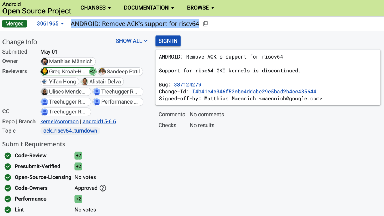This screenshot has width=384, height=216.
Task: Click Ulises Mende... avatar picture
Action: (44, 92)
